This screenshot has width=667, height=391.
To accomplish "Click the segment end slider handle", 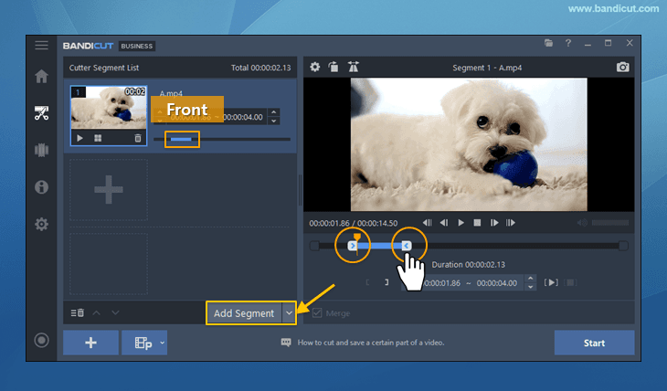I will coord(407,246).
